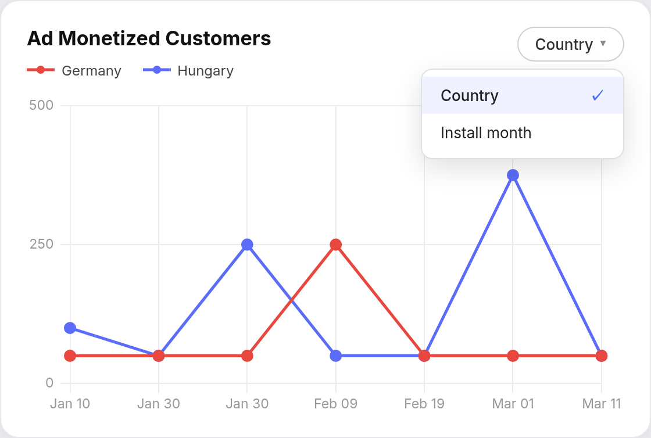651x438 pixels.
Task: Choose Install month from the menu
Action: coord(523,132)
